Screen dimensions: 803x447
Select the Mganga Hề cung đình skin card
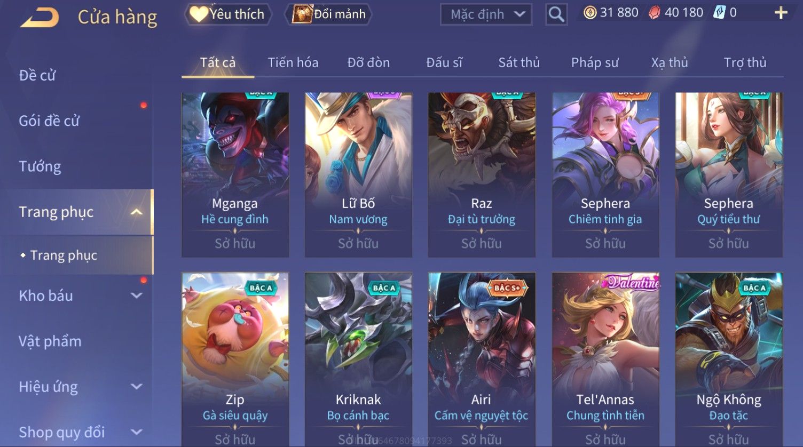coord(235,175)
